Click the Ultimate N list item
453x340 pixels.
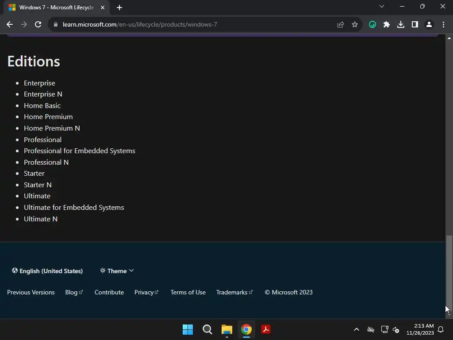tap(41, 219)
